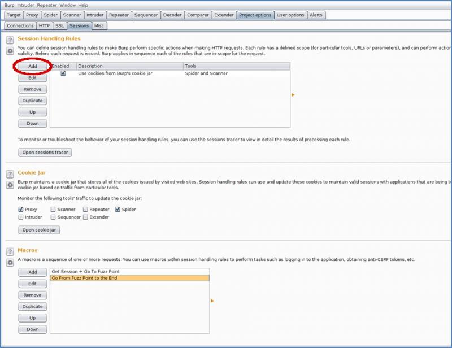Move selected macro Up
This screenshot has height=348, width=452.
33,318
